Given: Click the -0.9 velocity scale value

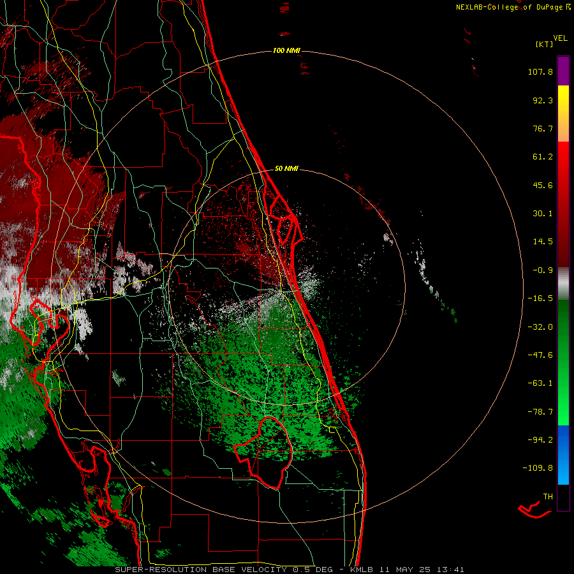Looking at the screenshot, I should coord(543,270).
